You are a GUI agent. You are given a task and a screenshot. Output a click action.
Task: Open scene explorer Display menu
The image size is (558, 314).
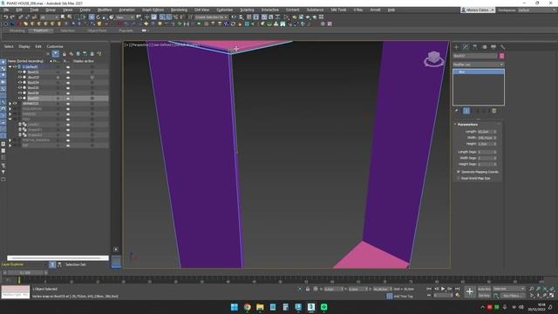coord(24,46)
